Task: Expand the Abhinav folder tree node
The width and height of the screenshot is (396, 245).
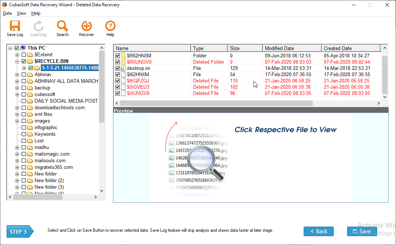Action: click(17, 75)
